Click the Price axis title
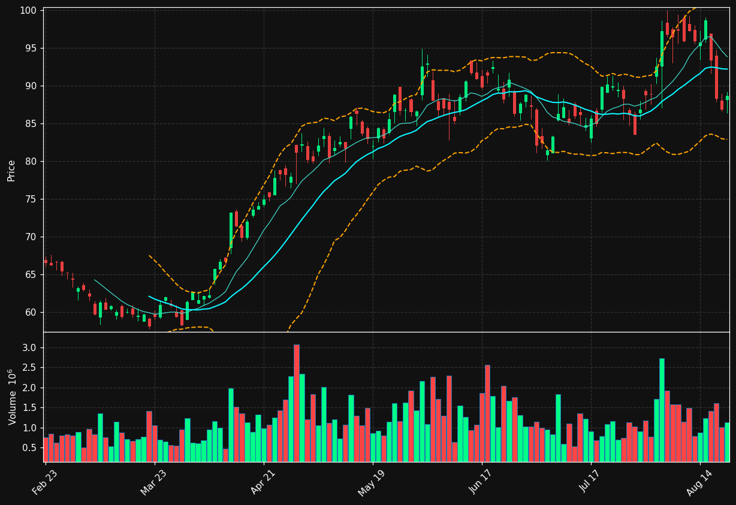Image resolution: width=736 pixels, height=505 pixels. click(11, 170)
